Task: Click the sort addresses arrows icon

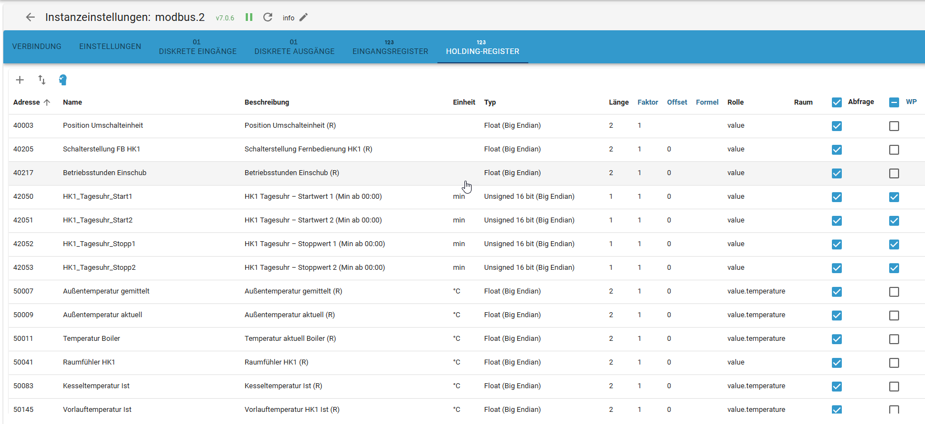Action: 42,80
